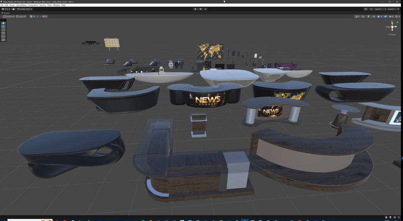Open the Scene tab three-dot menu
The image size is (403, 221).
(399, 13)
